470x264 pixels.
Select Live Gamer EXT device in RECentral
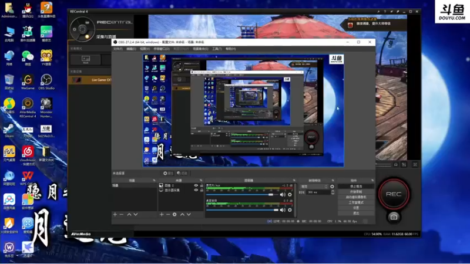tap(90, 80)
